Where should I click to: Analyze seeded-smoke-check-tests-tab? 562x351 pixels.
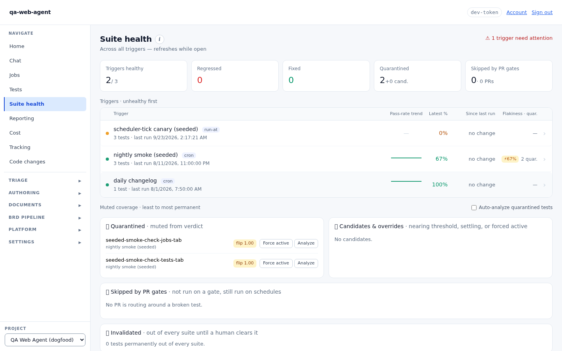pyautogui.click(x=306, y=263)
